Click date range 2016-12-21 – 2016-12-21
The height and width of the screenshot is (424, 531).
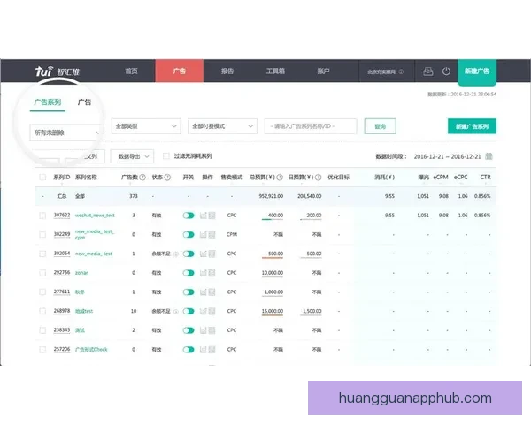click(447, 156)
